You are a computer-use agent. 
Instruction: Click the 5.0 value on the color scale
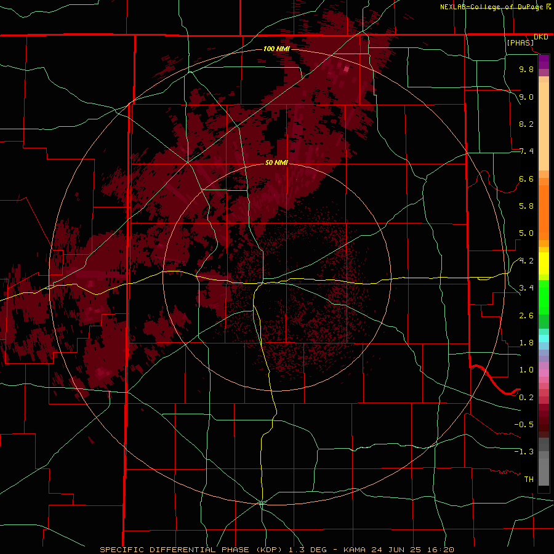(x=526, y=233)
